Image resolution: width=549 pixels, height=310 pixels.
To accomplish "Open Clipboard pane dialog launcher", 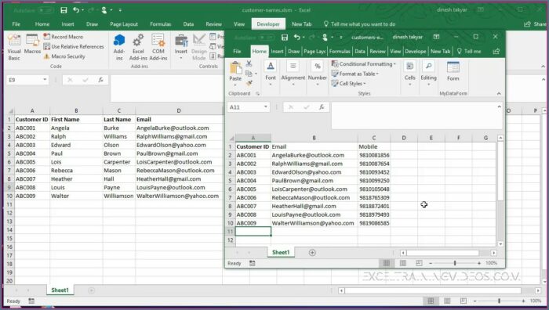I will [x=257, y=94].
